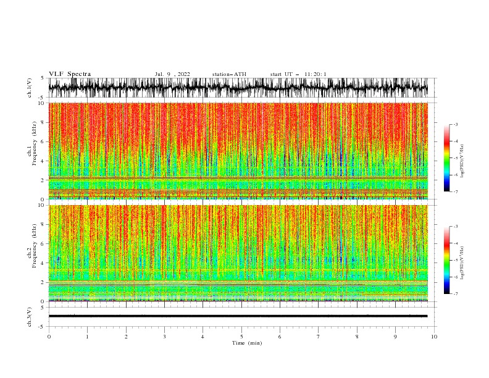Click time-axis tick label "8"
This screenshot has width=489, height=378.
[x=357, y=337]
